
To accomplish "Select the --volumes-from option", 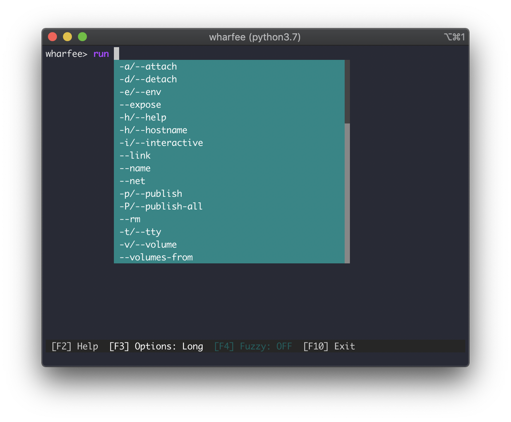I will tap(229, 257).
